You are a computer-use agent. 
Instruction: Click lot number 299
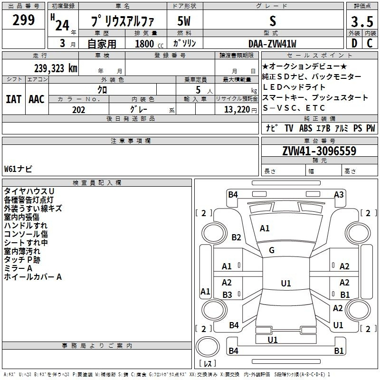[23, 20]
